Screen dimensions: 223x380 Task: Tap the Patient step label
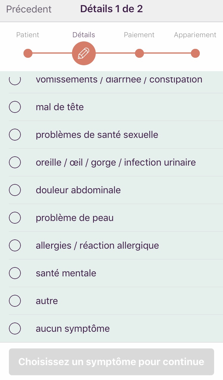(28, 35)
